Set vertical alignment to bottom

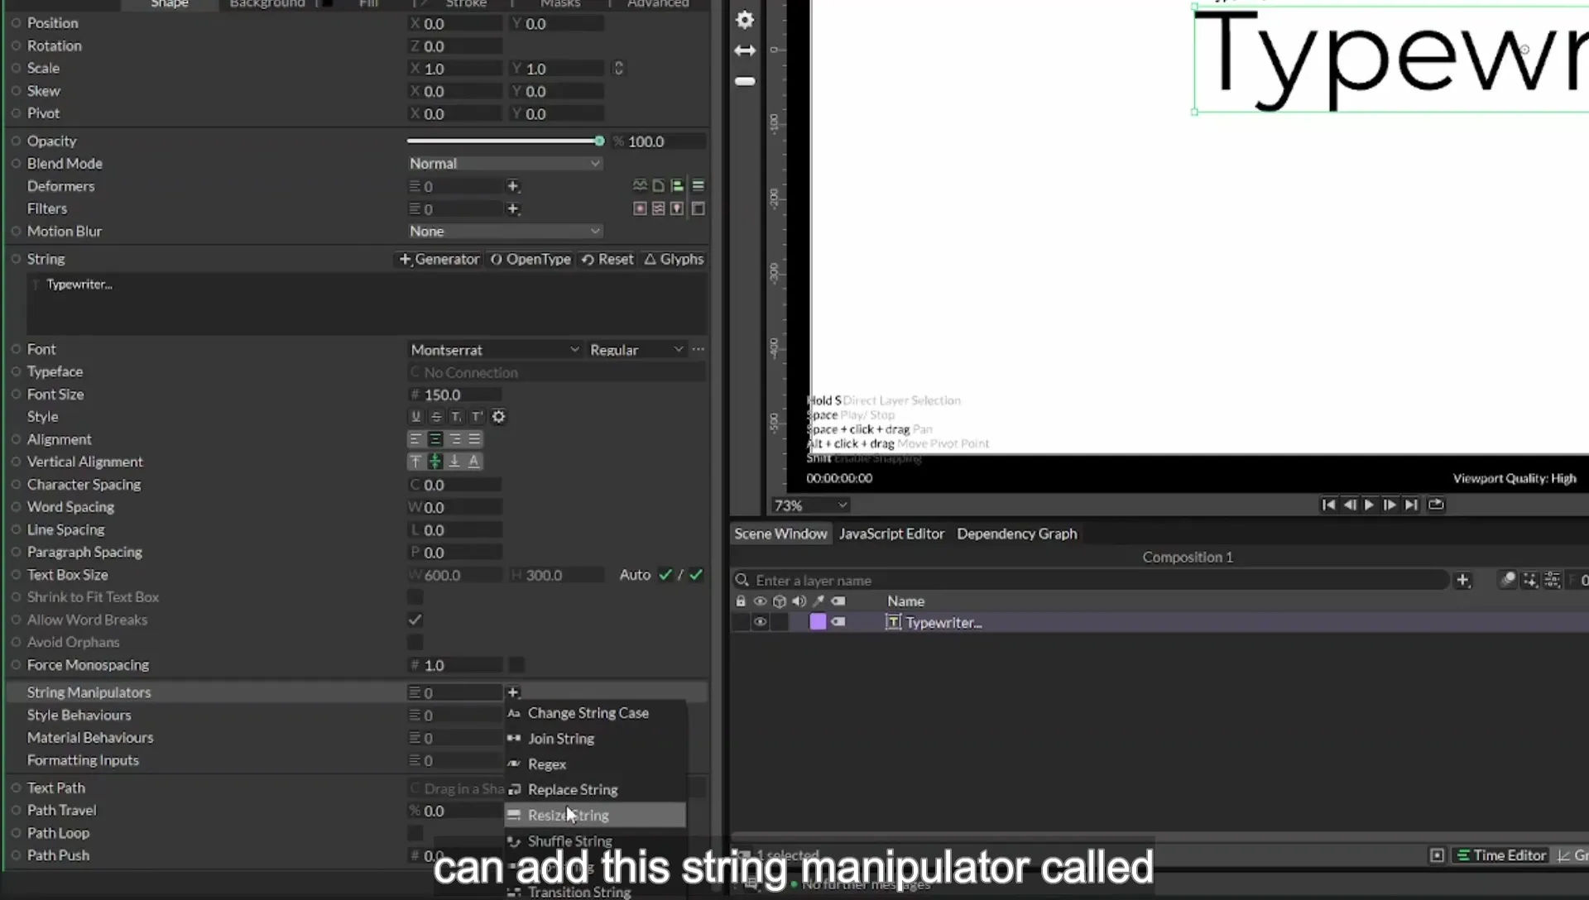[x=454, y=462]
